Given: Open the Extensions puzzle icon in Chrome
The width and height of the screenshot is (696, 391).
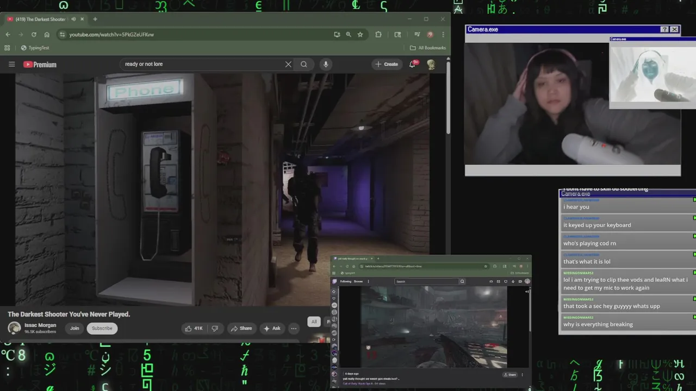Looking at the screenshot, I should (x=378, y=34).
